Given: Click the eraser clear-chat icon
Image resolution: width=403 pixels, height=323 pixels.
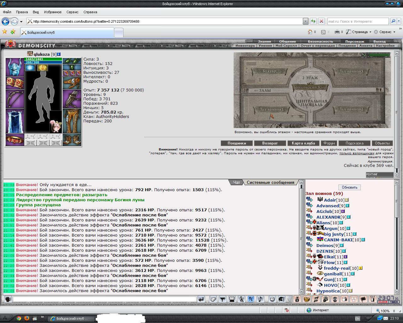Looking at the screenshot, I should [x=213, y=299].
